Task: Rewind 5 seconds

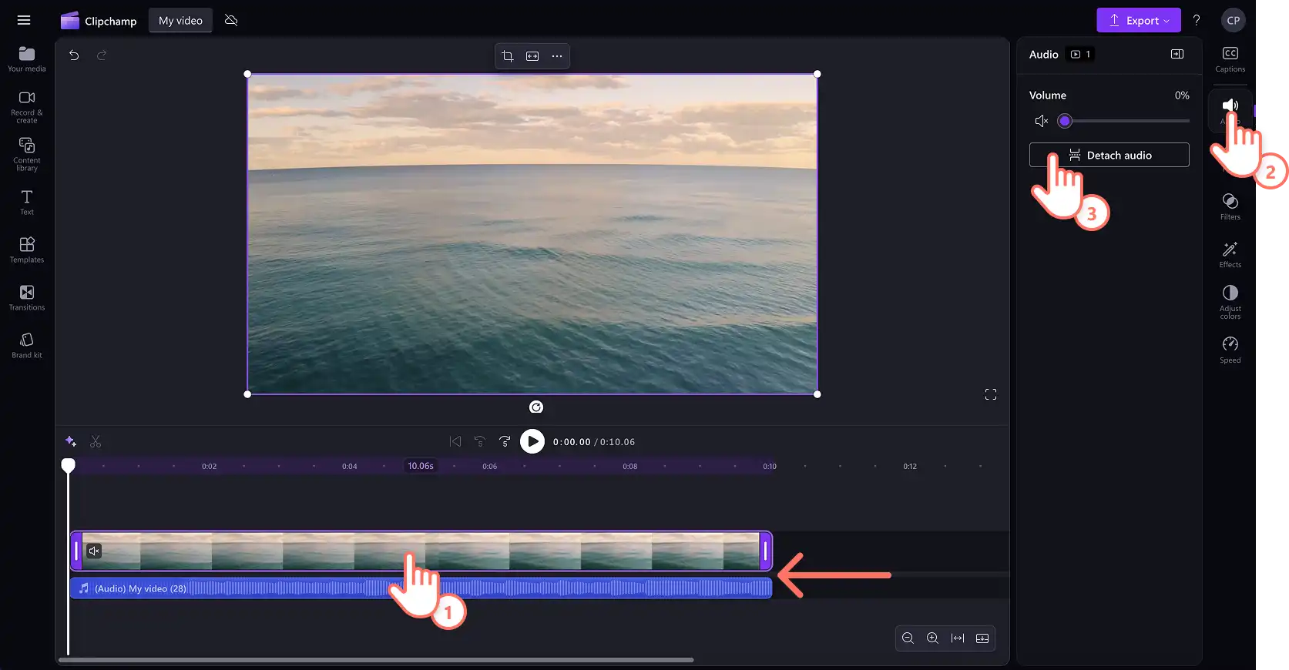Action: (x=480, y=441)
